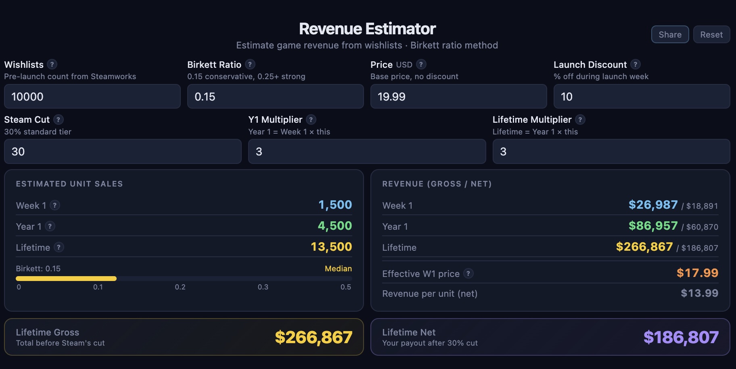Focus the Wishlists input showing 10000
The image size is (736, 369).
point(92,96)
